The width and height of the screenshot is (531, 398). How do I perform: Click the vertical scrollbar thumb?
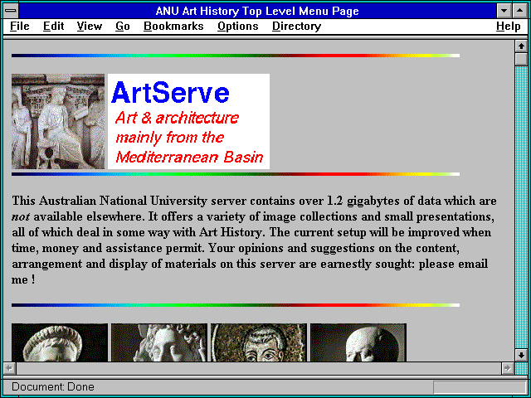coord(521,59)
